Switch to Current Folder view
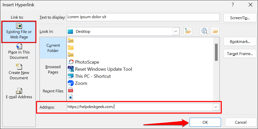This screenshot has height=129, width=258. click(x=53, y=48)
